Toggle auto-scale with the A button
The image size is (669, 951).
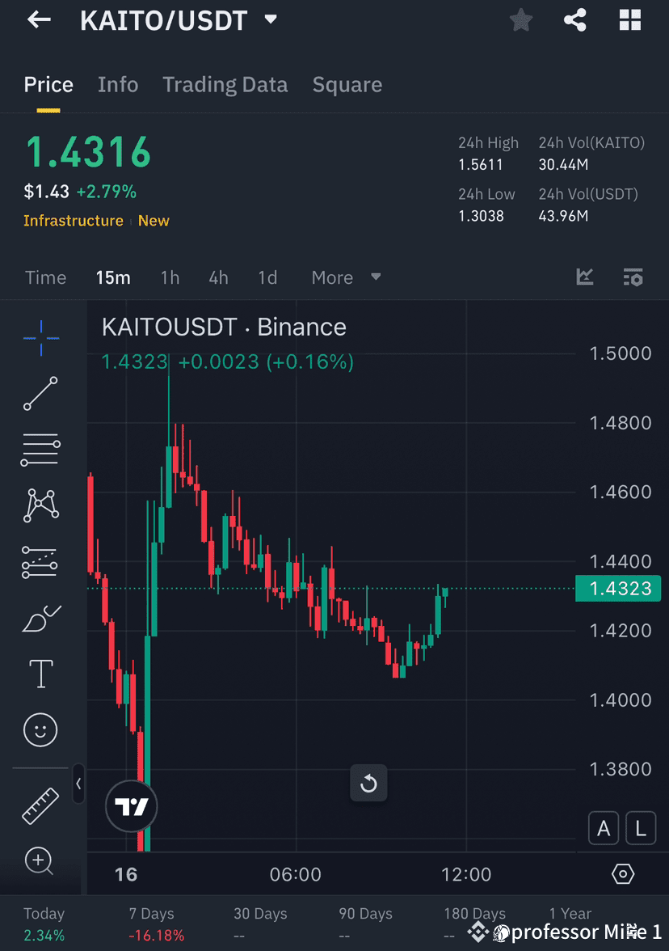(x=604, y=828)
